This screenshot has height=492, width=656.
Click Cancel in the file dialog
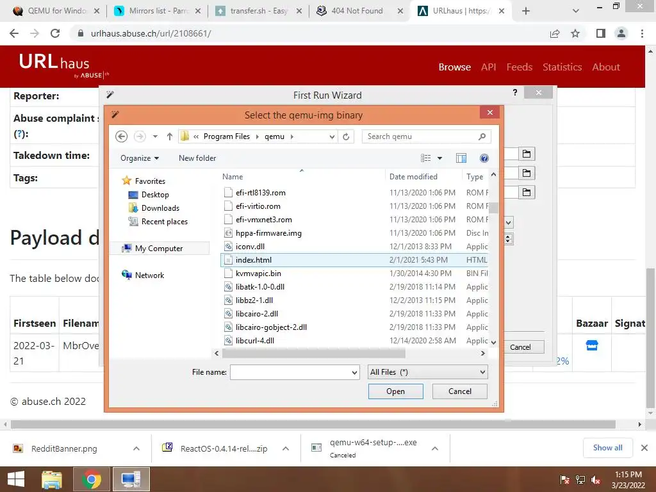click(x=459, y=391)
